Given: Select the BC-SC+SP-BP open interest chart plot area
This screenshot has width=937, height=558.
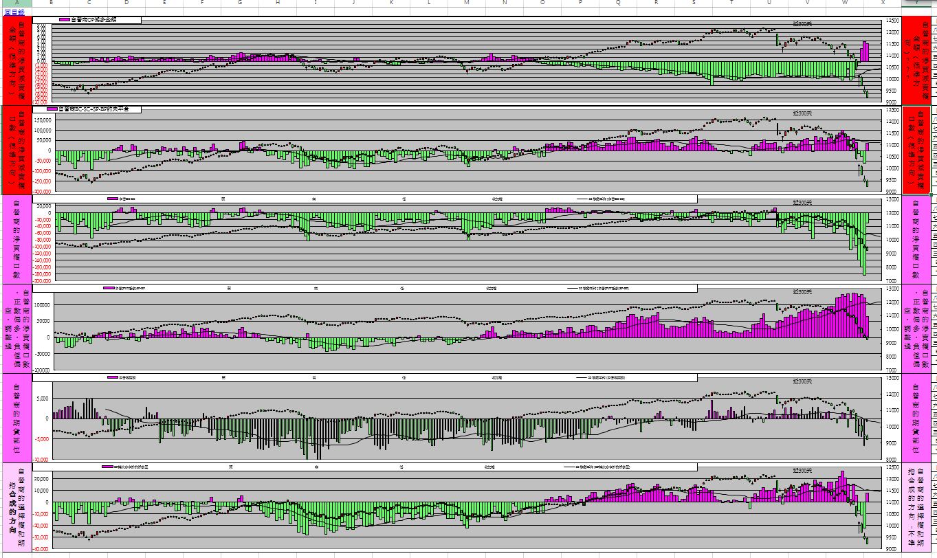Looking at the screenshot, I should [467, 151].
